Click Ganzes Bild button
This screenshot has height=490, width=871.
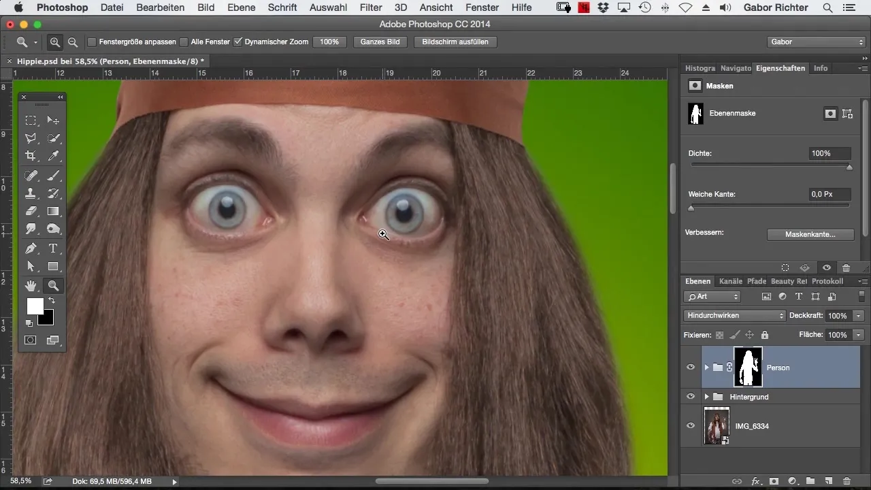coord(380,42)
